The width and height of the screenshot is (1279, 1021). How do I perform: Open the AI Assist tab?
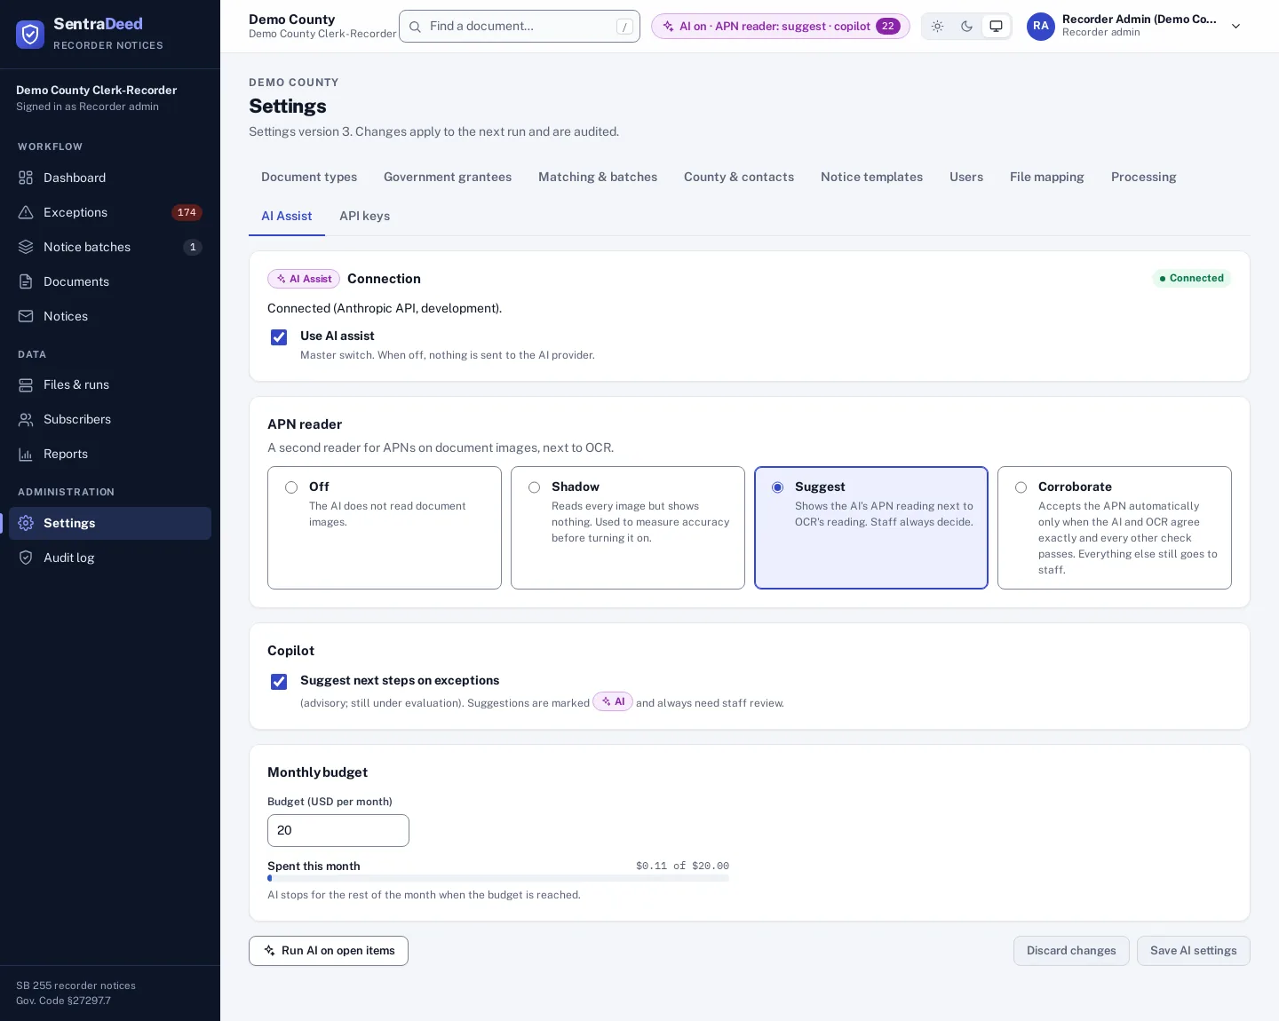[x=287, y=216]
